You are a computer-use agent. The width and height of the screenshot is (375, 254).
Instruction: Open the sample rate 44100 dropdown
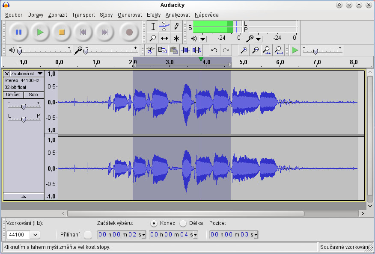35,235
